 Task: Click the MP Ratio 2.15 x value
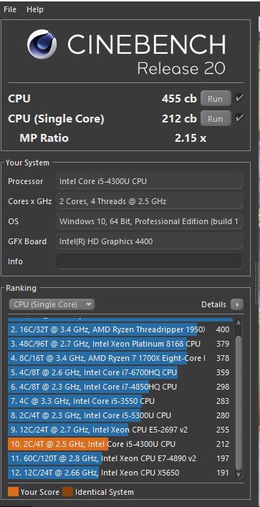pos(191,138)
